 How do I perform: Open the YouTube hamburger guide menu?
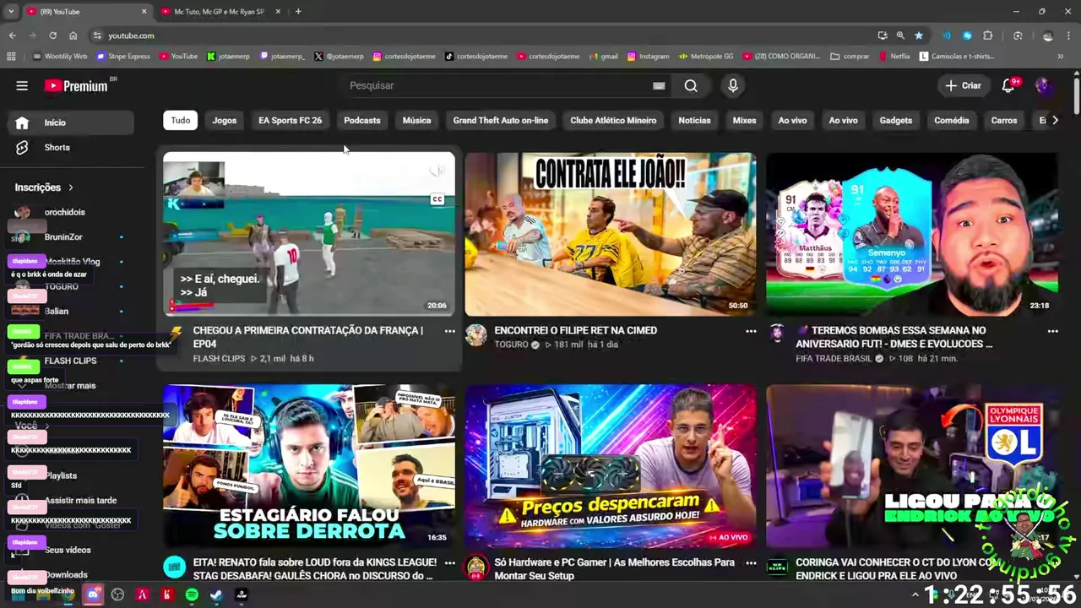(22, 85)
